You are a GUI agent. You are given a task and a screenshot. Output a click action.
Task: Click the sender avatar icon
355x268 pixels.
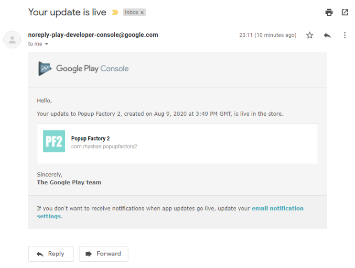coord(12,40)
